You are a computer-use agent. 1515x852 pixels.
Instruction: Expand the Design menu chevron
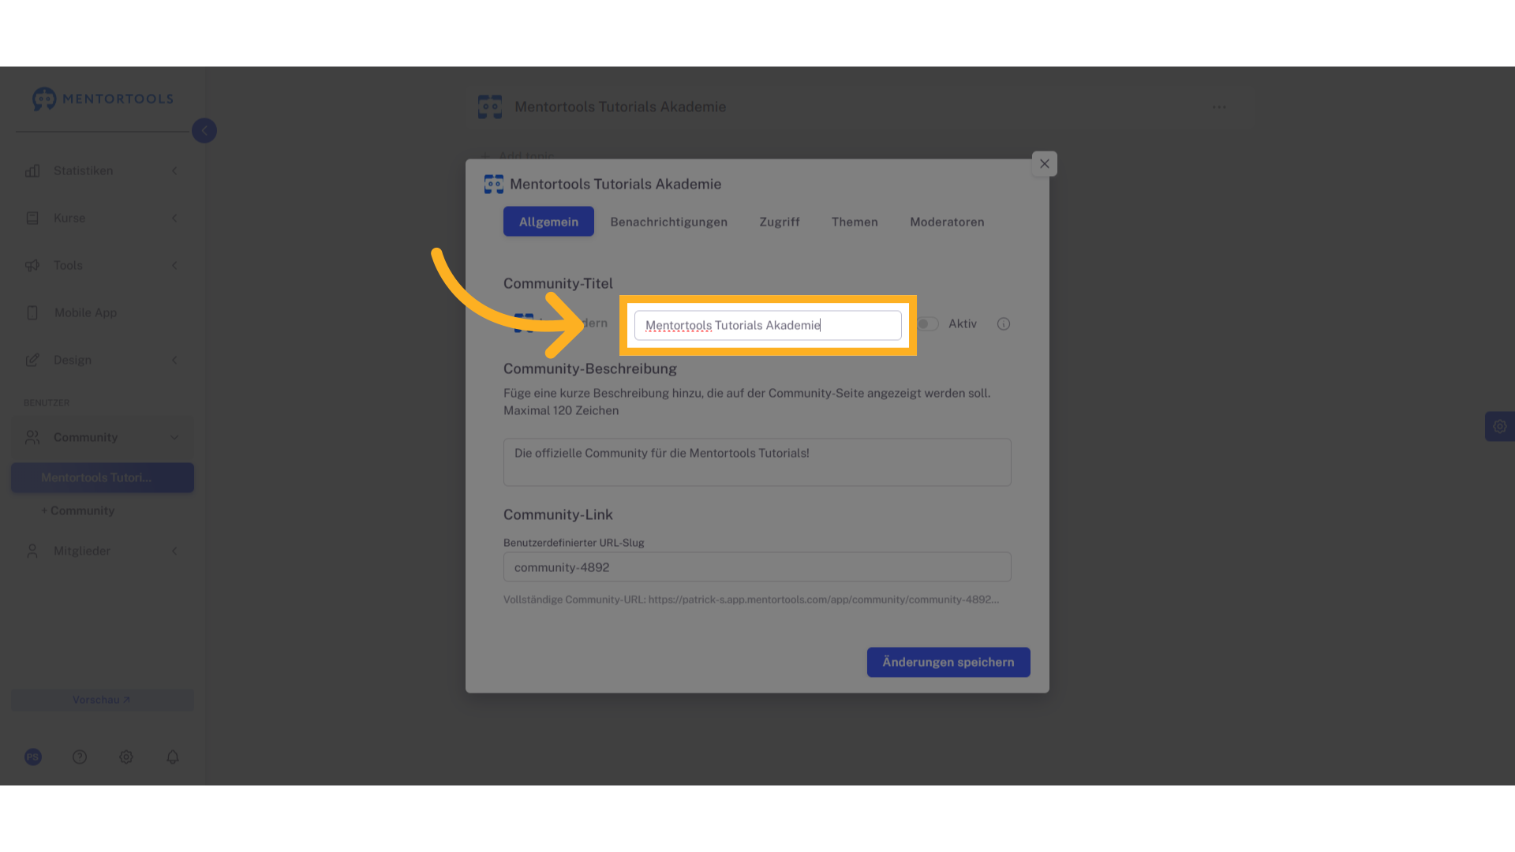click(174, 361)
